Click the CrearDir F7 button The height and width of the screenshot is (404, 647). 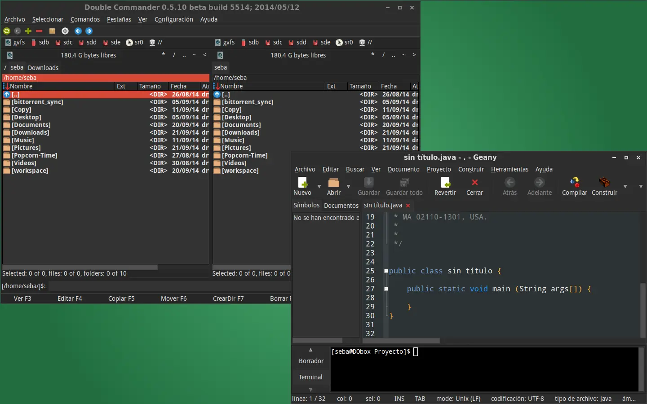point(228,299)
